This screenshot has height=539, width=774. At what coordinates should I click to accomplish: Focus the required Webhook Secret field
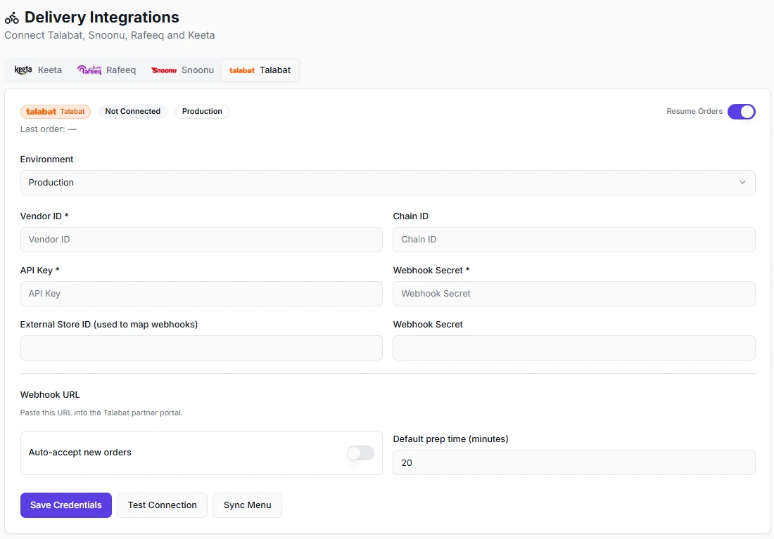(574, 294)
